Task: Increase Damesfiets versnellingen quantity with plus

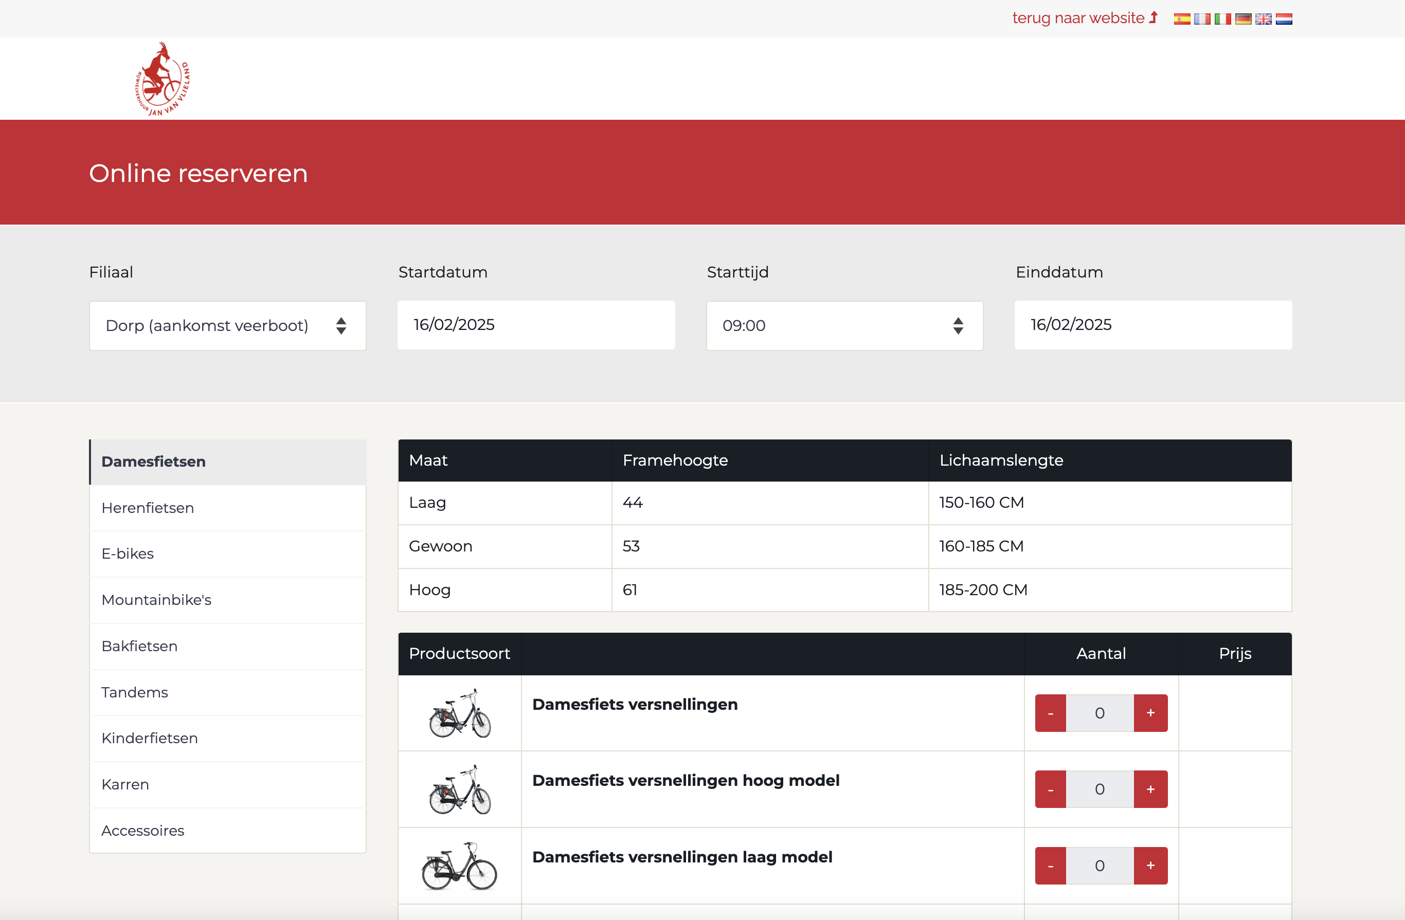Action: coord(1150,713)
